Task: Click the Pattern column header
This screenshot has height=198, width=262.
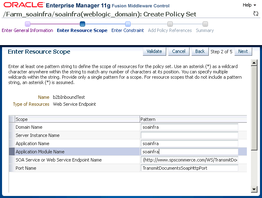Action: coord(193,119)
